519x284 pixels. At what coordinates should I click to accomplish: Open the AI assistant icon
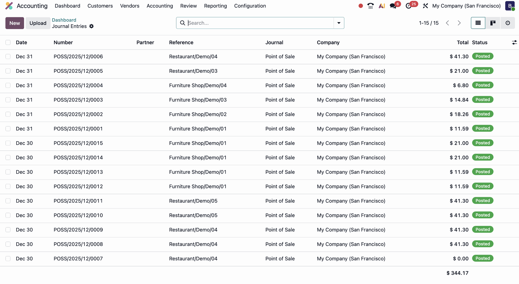tap(382, 6)
